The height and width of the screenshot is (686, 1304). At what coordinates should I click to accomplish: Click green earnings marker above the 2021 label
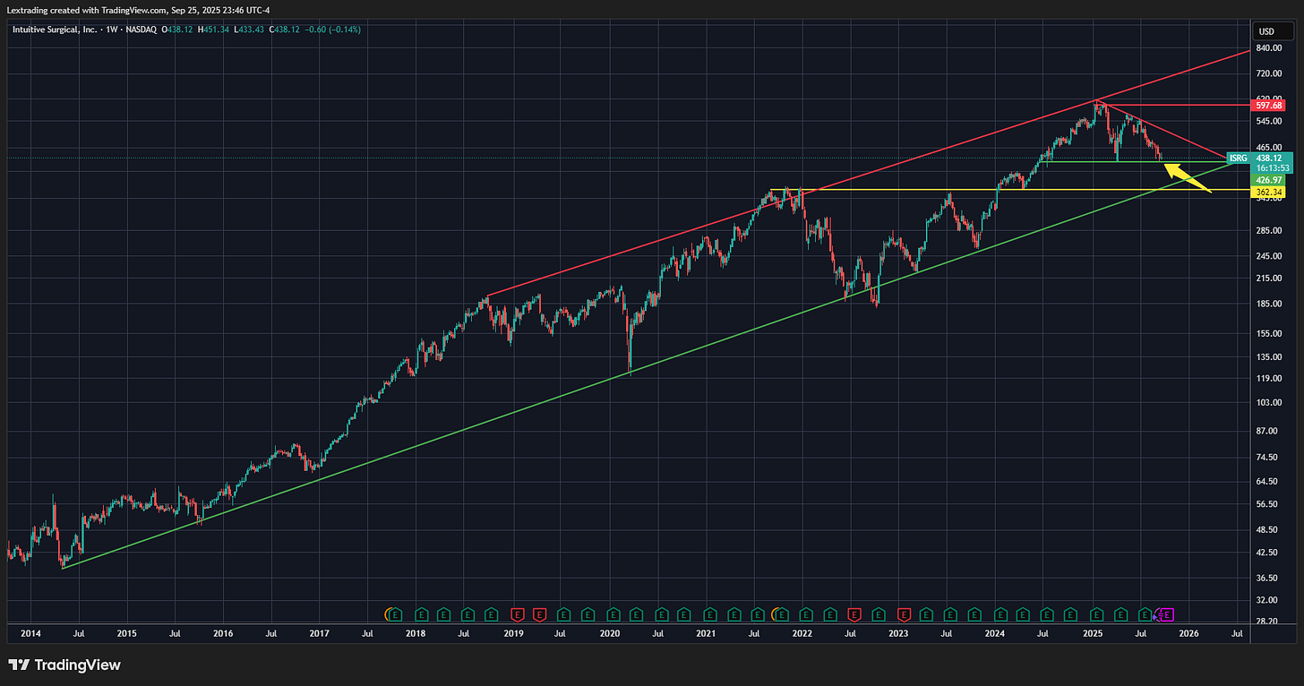click(710, 614)
